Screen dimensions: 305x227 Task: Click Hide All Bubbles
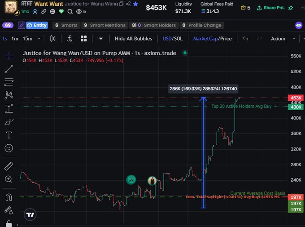134,39
